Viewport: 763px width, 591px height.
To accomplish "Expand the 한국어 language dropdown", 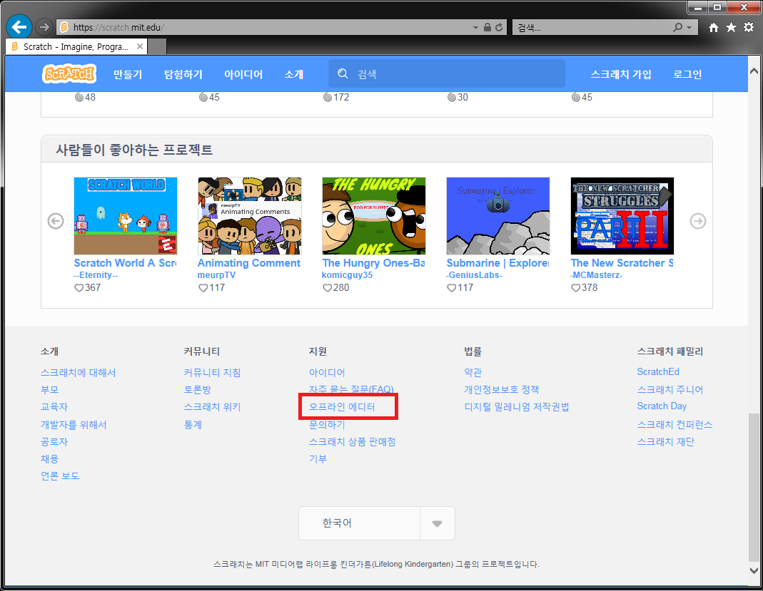I will [x=377, y=523].
